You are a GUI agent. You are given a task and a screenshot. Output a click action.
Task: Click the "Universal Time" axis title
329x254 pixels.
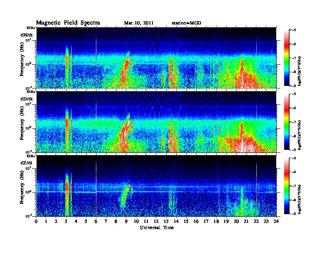coord(157,227)
